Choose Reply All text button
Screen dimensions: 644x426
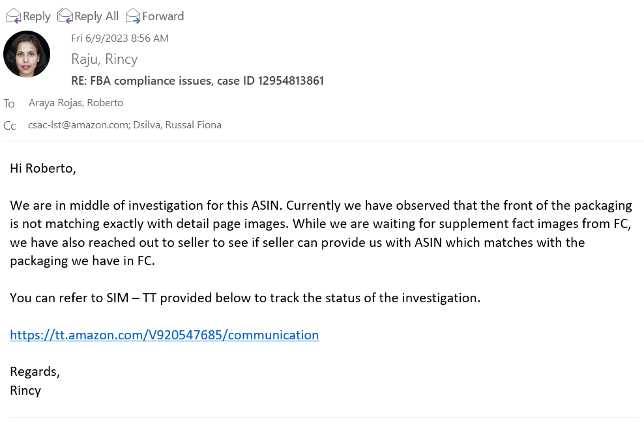(96, 16)
